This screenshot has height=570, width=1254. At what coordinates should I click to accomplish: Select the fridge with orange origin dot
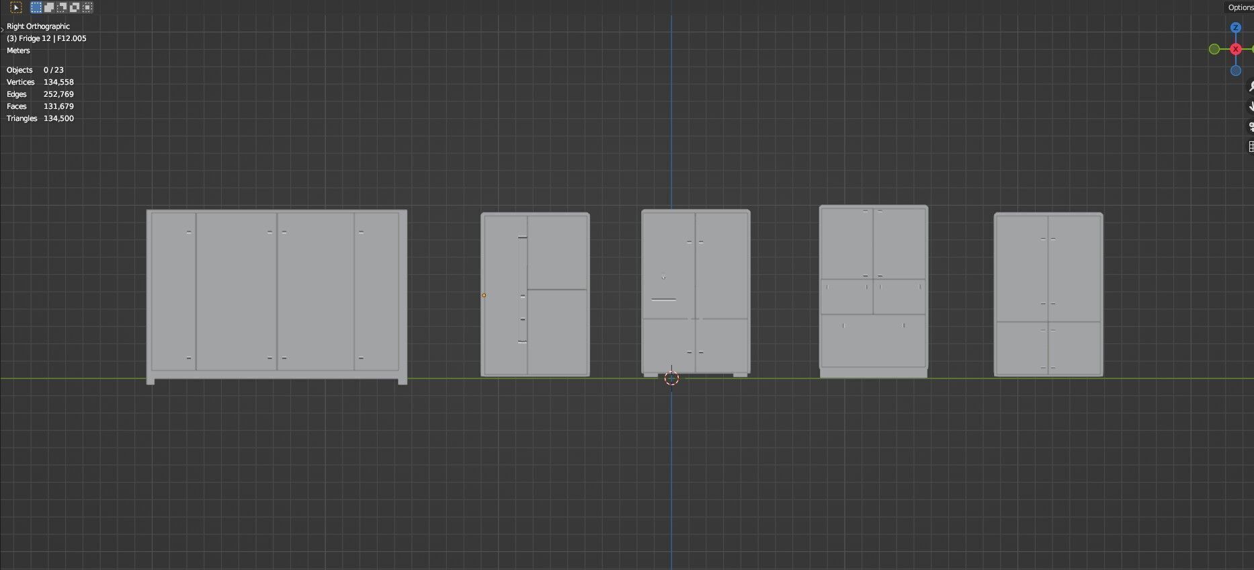(x=535, y=294)
